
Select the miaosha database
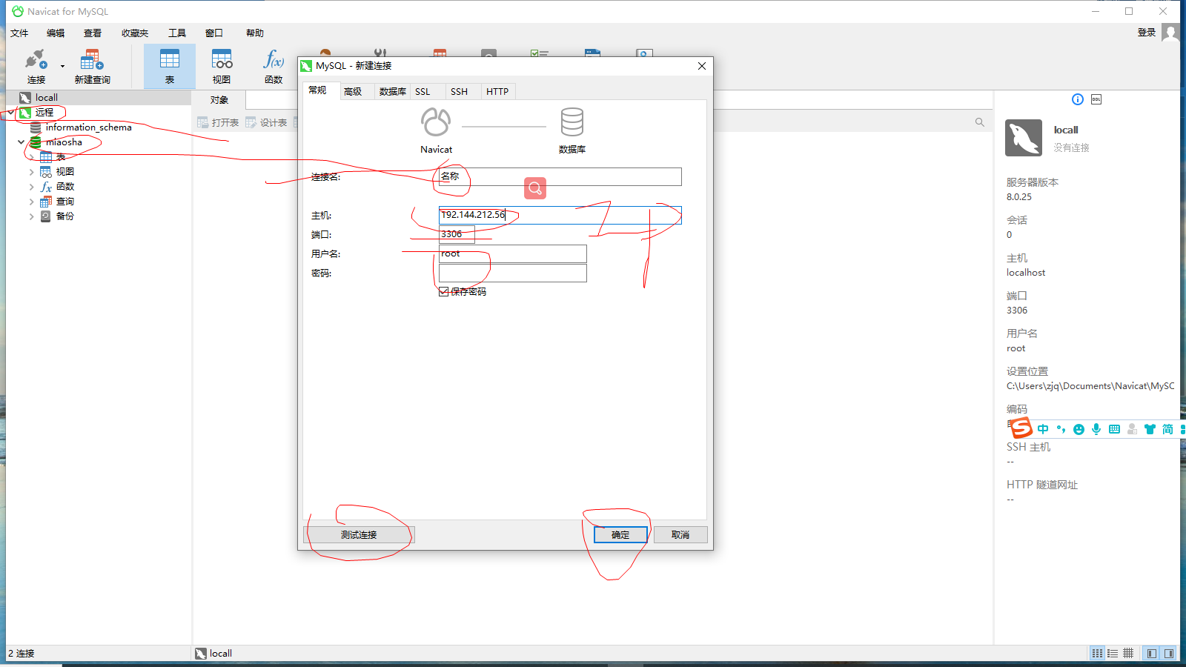64,142
